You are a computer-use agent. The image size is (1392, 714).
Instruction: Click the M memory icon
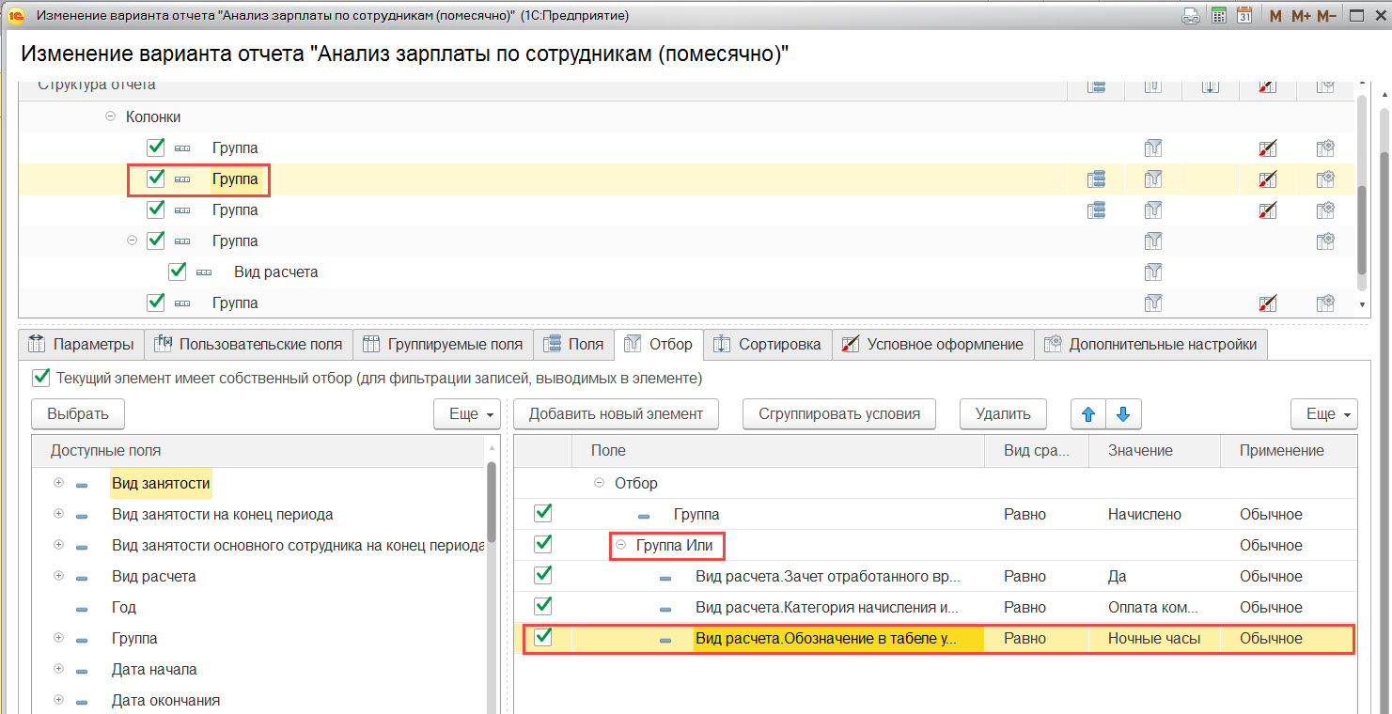pyautogui.click(x=1275, y=15)
